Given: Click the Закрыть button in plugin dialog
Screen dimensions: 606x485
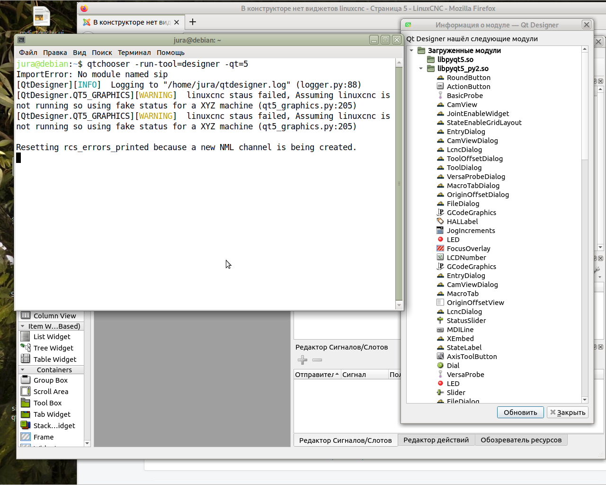Looking at the screenshot, I should coord(568,413).
